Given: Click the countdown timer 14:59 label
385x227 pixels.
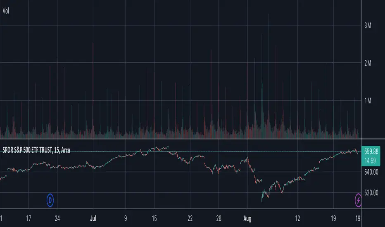Looking at the screenshot, I should coord(370,161).
